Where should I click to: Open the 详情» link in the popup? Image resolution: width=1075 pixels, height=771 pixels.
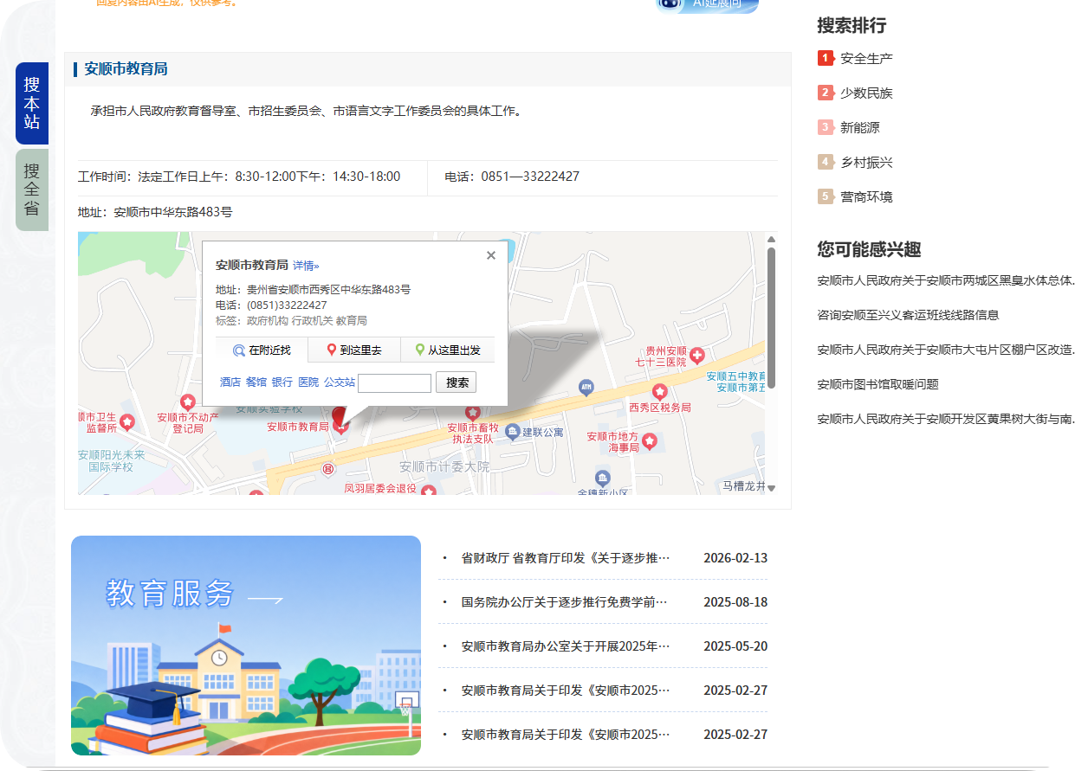(x=306, y=266)
